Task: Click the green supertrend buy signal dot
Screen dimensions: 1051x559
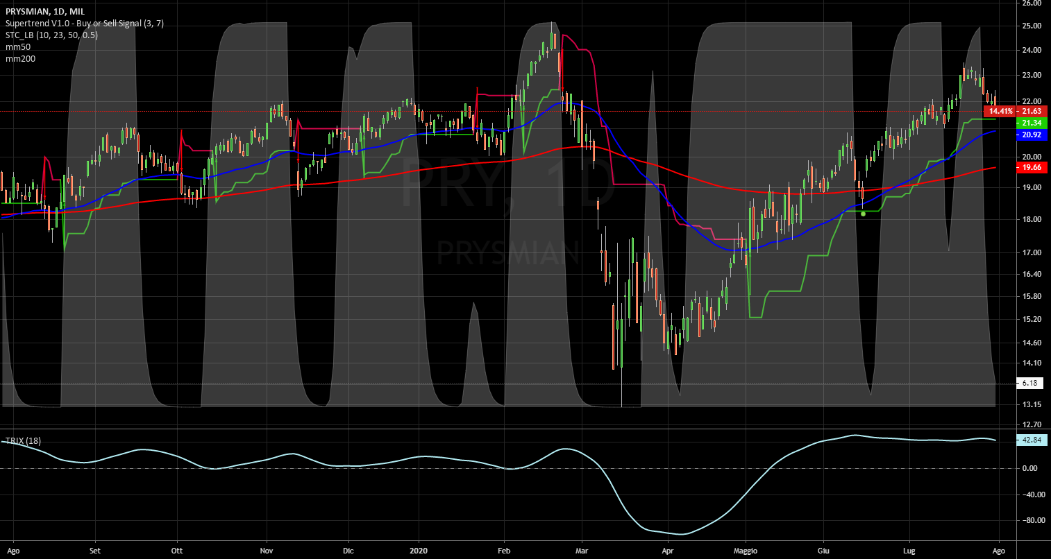Action: pyautogui.click(x=863, y=214)
